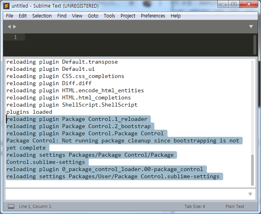Open the Tools menu
Image resolution: width=261 pixels, height=214 pixels.
coord(109,16)
